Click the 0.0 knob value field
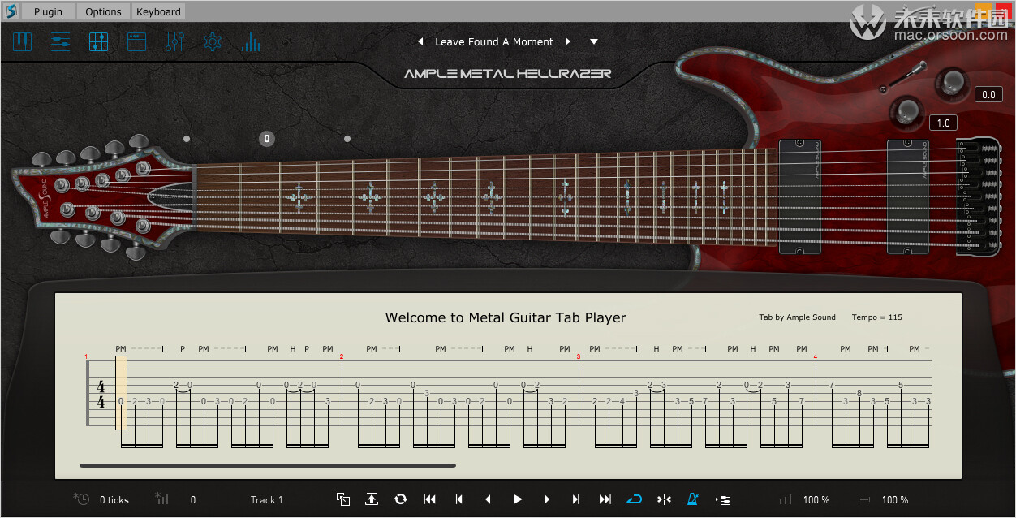Image resolution: width=1016 pixels, height=518 pixels. 988,94
